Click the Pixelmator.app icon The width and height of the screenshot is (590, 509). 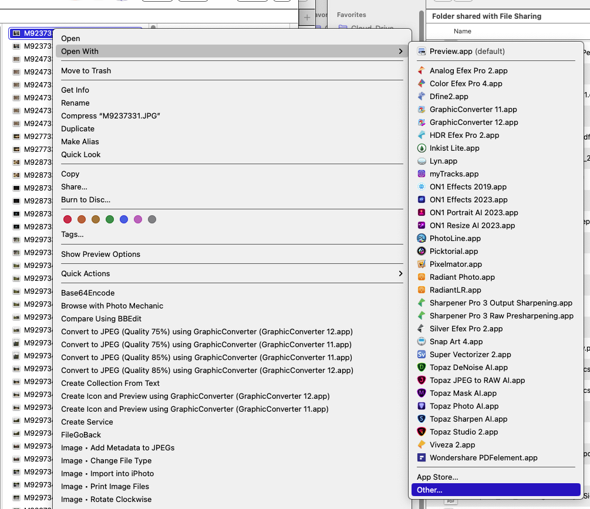coord(422,264)
